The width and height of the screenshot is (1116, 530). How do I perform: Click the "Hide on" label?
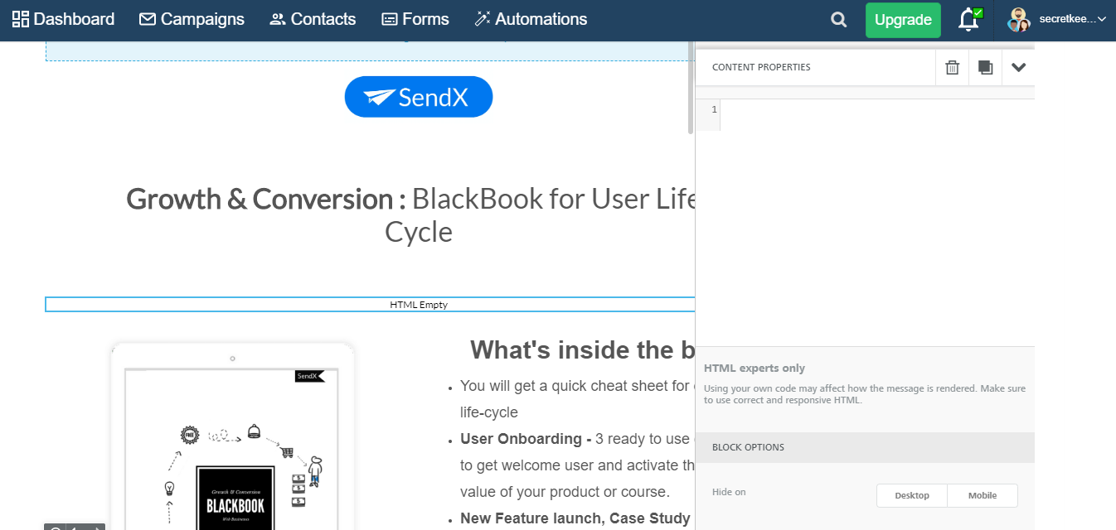click(x=729, y=492)
